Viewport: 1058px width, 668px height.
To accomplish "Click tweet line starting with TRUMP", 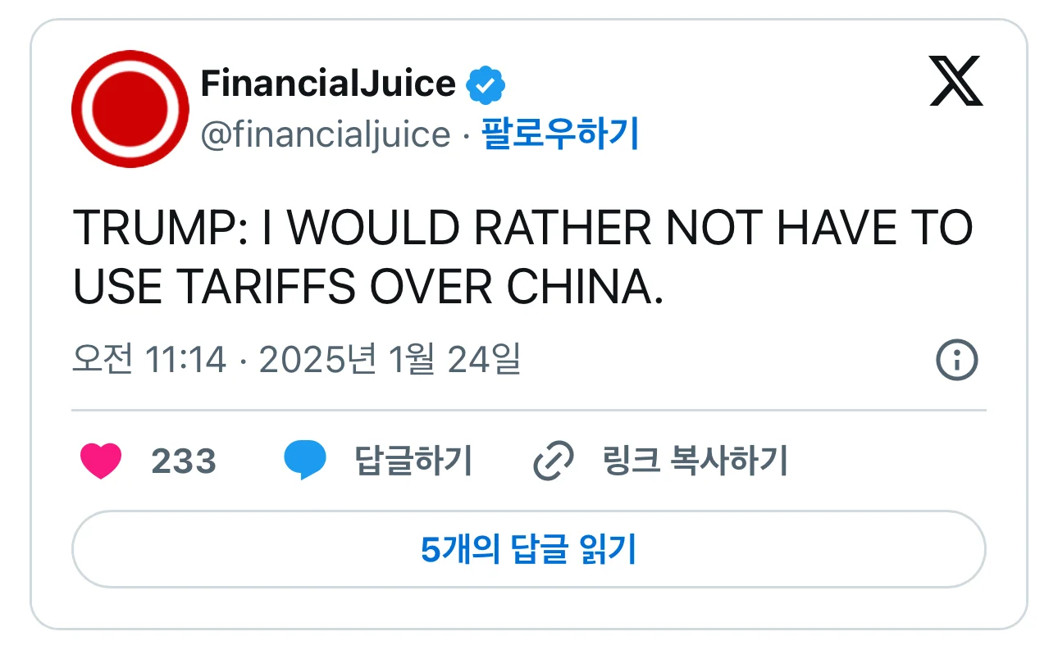I will point(522,229).
